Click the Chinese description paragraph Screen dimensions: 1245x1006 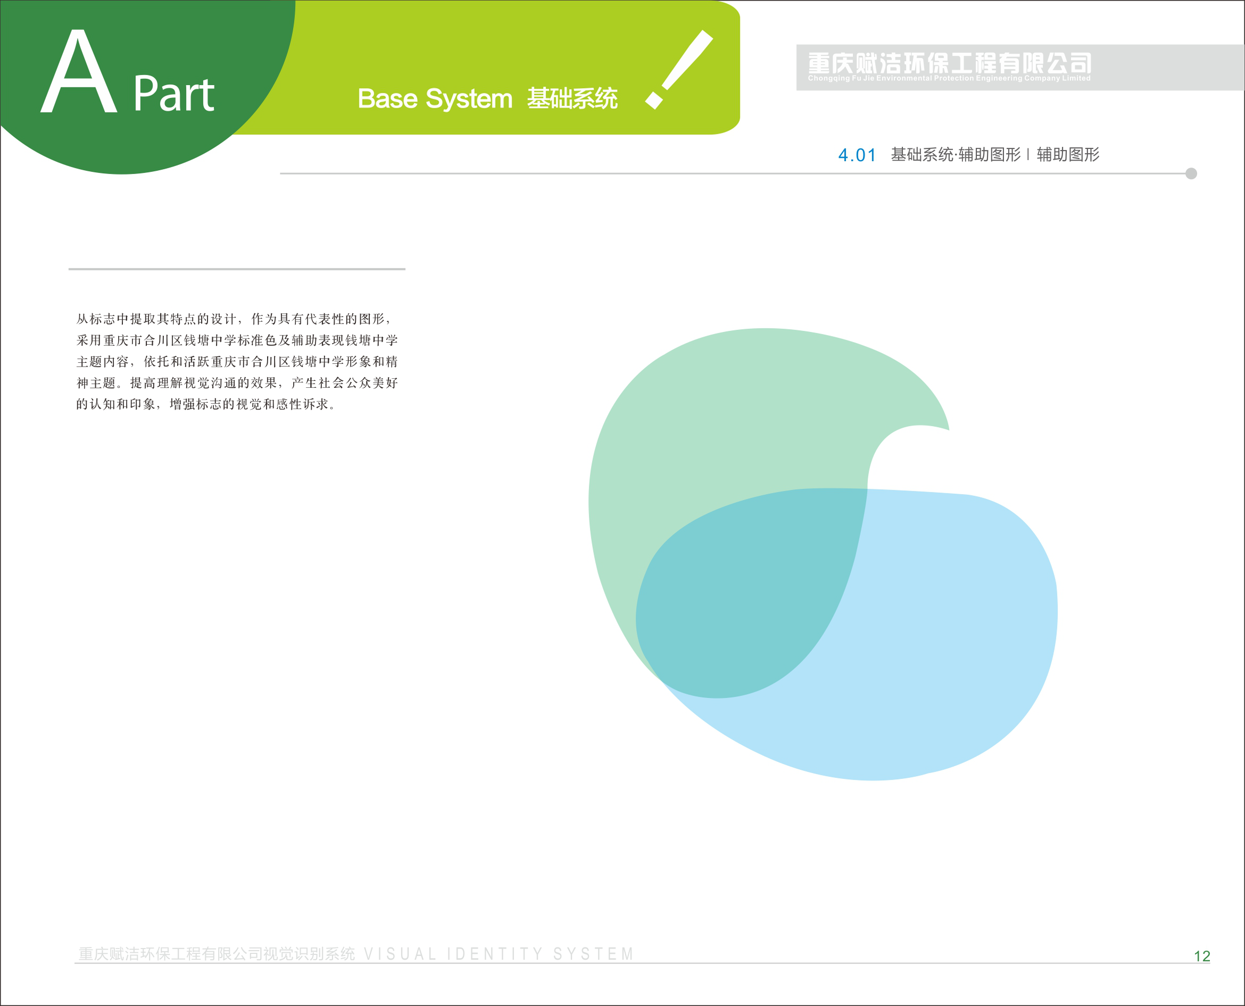tap(236, 361)
